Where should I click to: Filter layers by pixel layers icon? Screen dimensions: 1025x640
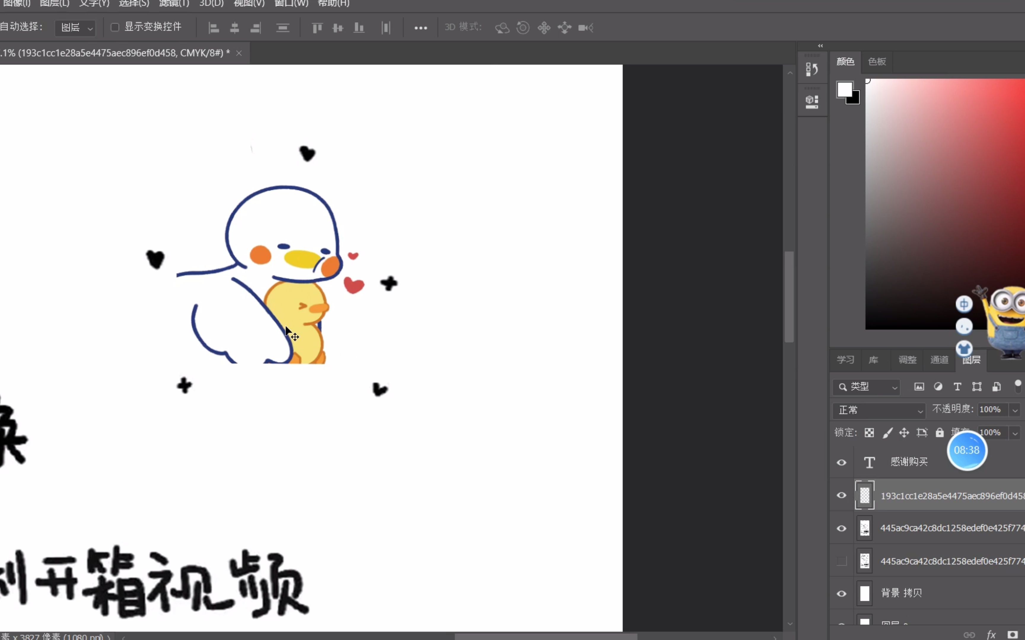point(919,386)
